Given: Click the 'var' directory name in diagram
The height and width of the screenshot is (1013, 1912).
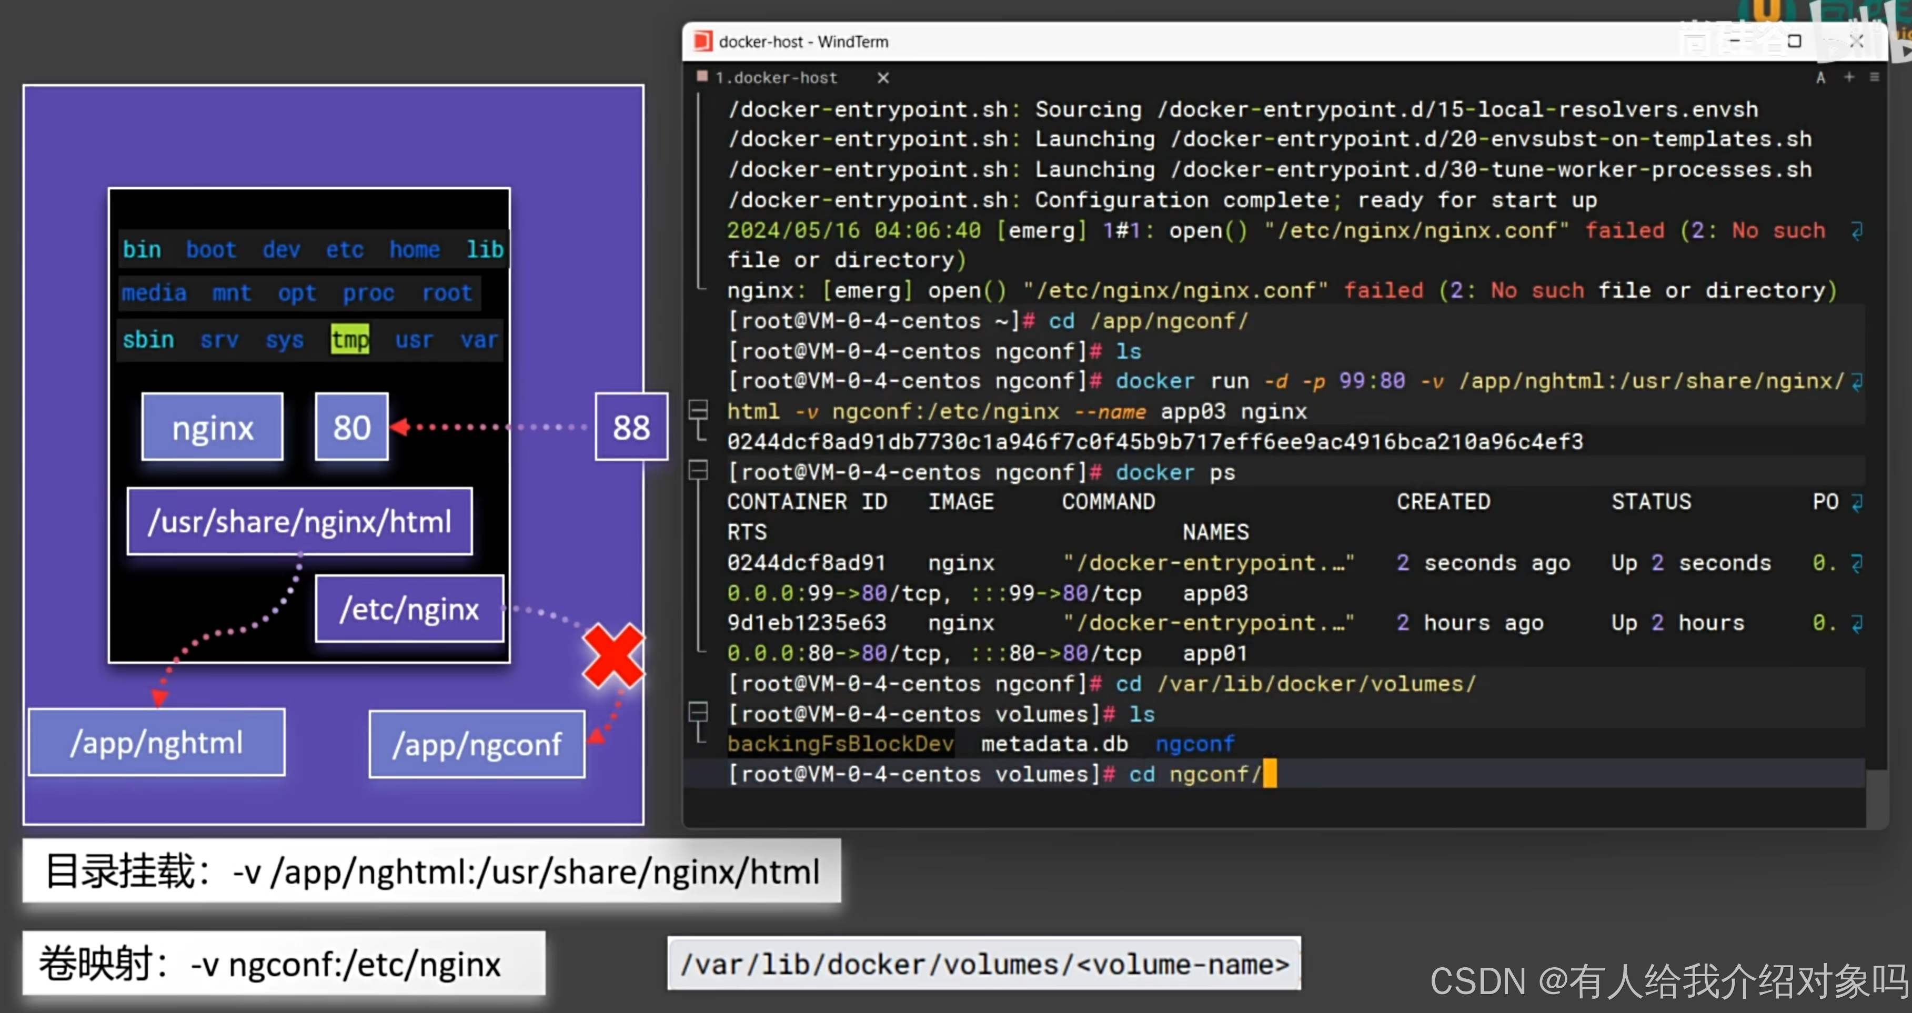Looking at the screenshot, I should coord(479,340).
